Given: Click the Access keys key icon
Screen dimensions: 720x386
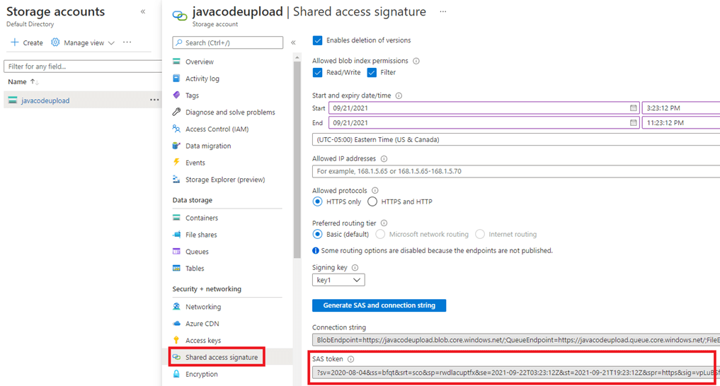Looking at the screenshot, I should (177, 341).
